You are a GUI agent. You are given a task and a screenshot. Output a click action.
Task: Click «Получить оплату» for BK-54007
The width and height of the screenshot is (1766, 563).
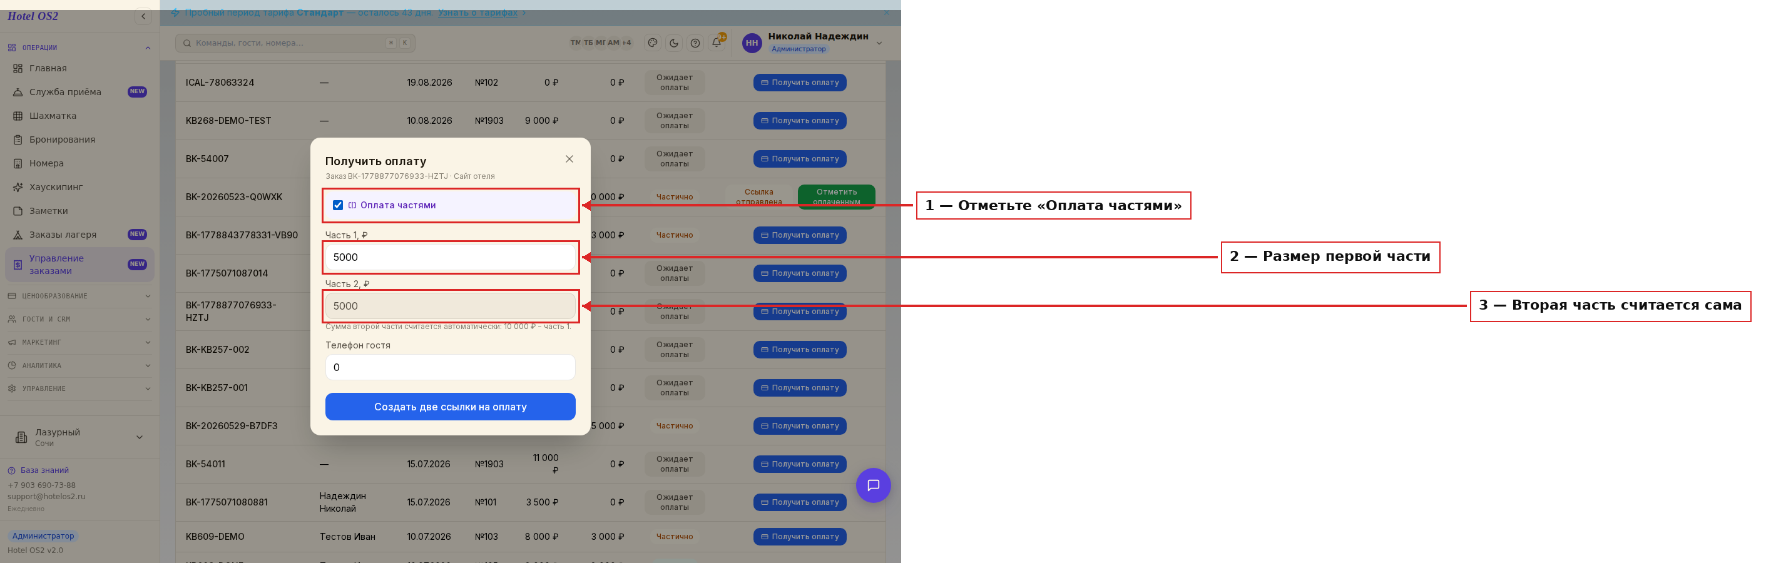(x=799, y=159)
